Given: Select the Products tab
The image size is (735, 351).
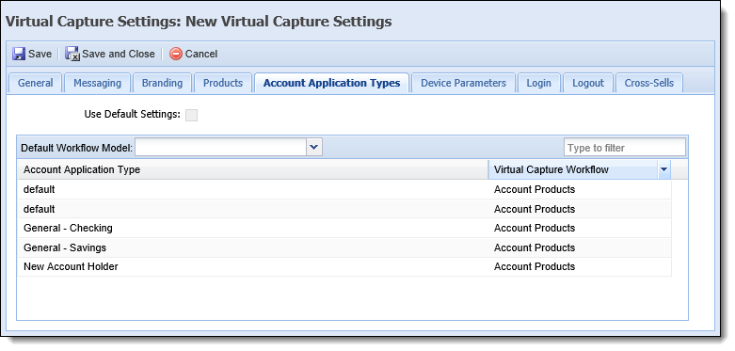Looking at the screenshot, I should tap(223, 84).
